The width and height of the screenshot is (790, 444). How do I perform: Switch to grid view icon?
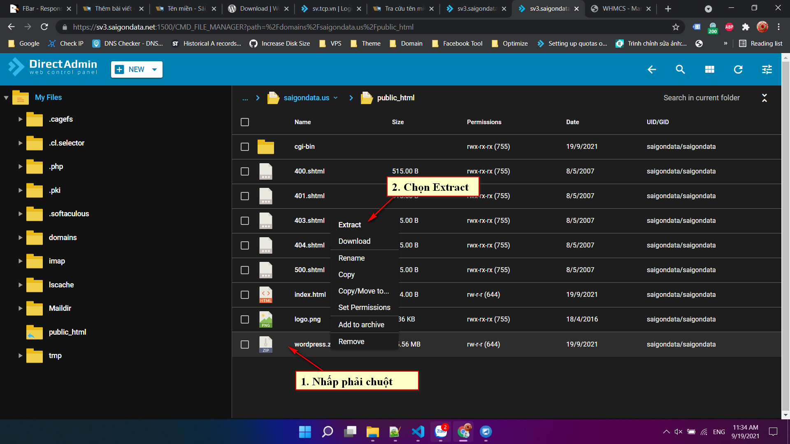point(709,69)
